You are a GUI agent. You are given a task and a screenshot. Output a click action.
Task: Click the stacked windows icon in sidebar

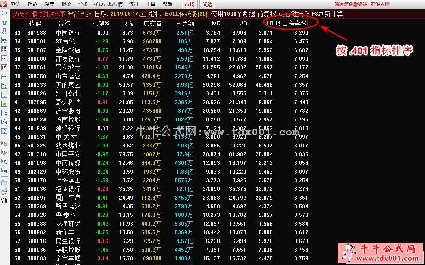click(x=4, y=77)
